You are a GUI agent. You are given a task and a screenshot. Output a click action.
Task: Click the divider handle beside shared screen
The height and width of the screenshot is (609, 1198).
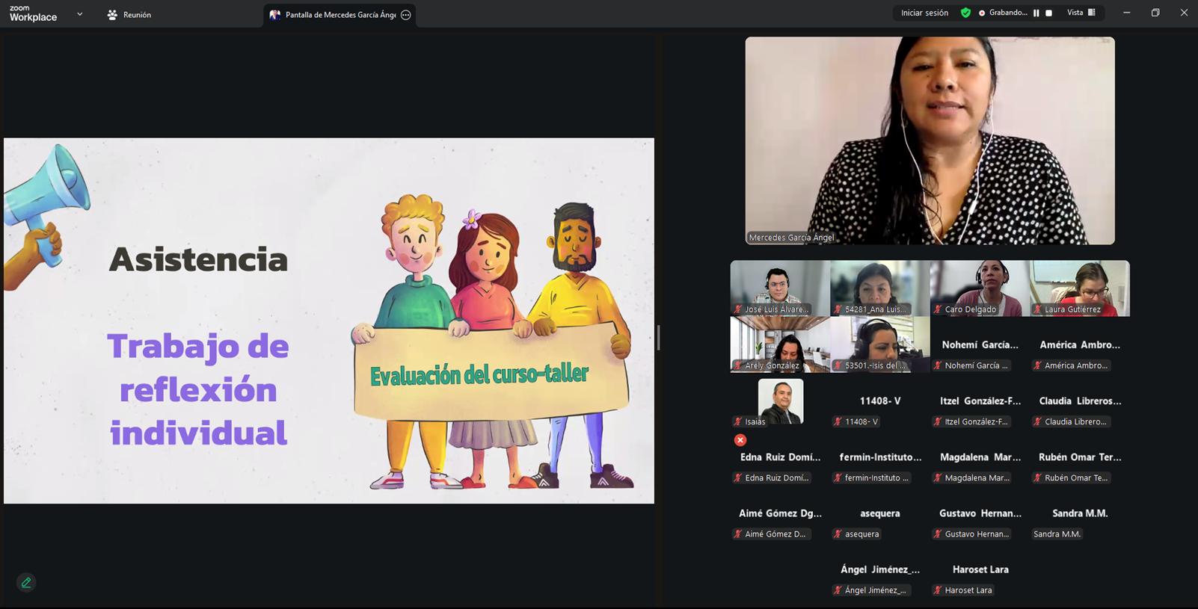(658, 338)
